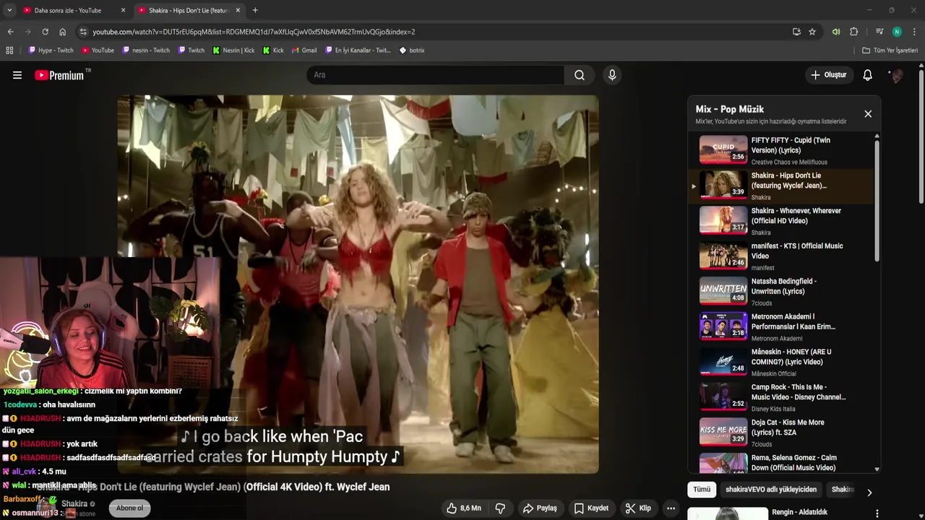
Task: Open the account avatar menu
Action: (x=897, y=75)
